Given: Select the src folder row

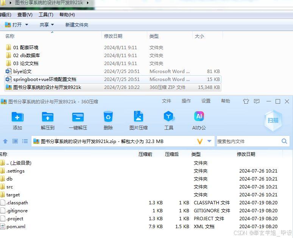Looking at the screenshot, I should pos(142,187).
